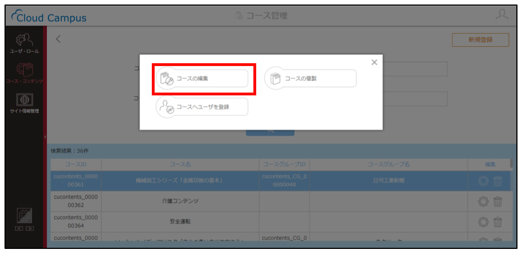Select the 介護コンテンツ course row
This screenshot has width=522, height=254.
click(x=280, y=202)
